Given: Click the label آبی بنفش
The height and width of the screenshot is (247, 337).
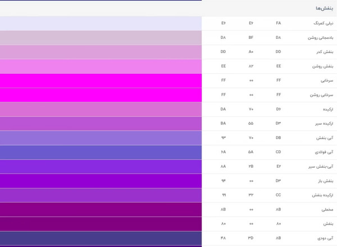Looking at the screenshot, I should pyautogui.click(x=325, y=138).
